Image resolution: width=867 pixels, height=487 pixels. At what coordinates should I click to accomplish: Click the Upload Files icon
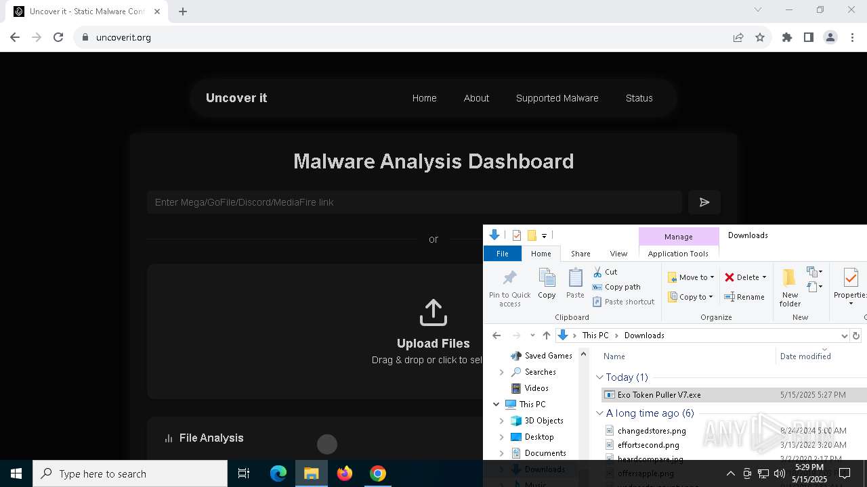click(x=433, y=312)
